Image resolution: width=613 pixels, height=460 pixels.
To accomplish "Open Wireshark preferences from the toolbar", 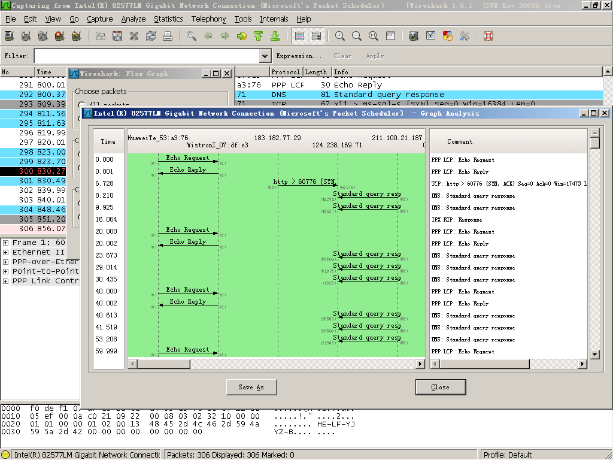I will [465, 36].
